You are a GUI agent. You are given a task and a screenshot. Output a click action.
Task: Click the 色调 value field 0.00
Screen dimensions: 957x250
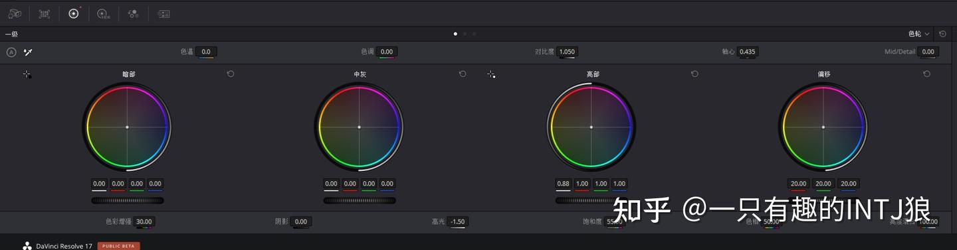(x=386, y=52)
